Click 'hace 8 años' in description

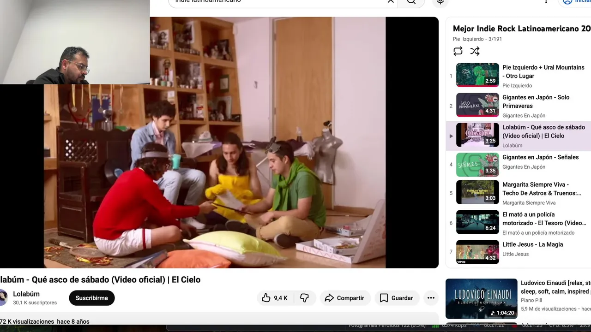click(73, 321)
